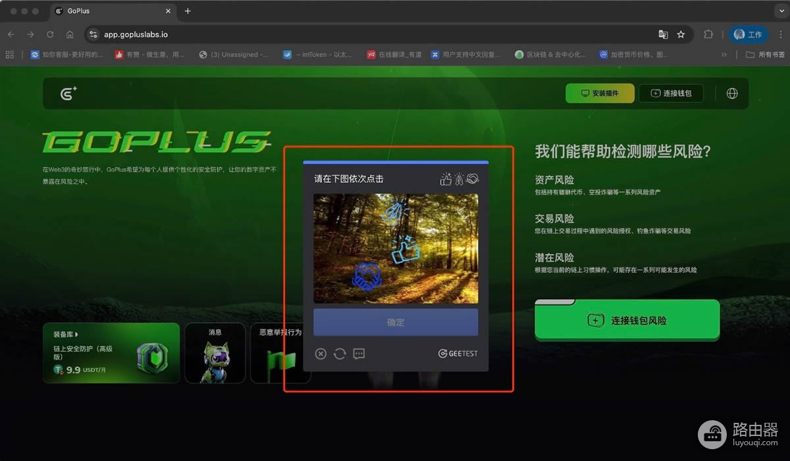
Task: Click the 连接钱包风险 green button
Action: tap(627, 320)
